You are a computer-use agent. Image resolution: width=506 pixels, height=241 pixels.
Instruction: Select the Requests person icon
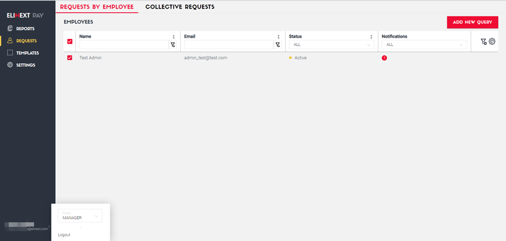tap(10, 41)
